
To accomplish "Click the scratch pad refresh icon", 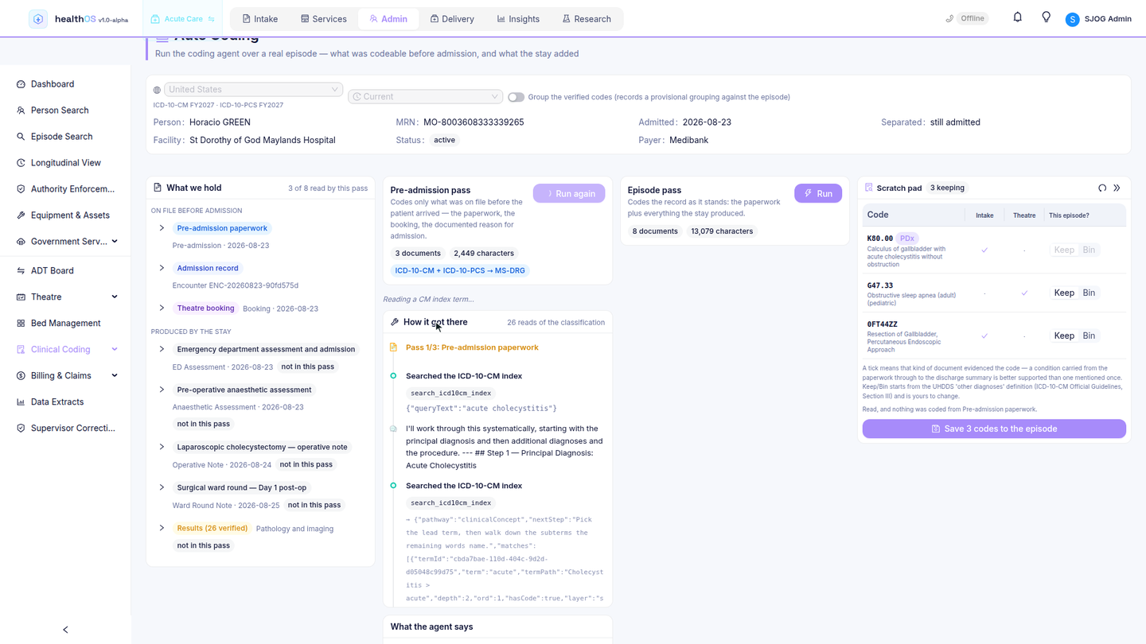I will 1102,188.
